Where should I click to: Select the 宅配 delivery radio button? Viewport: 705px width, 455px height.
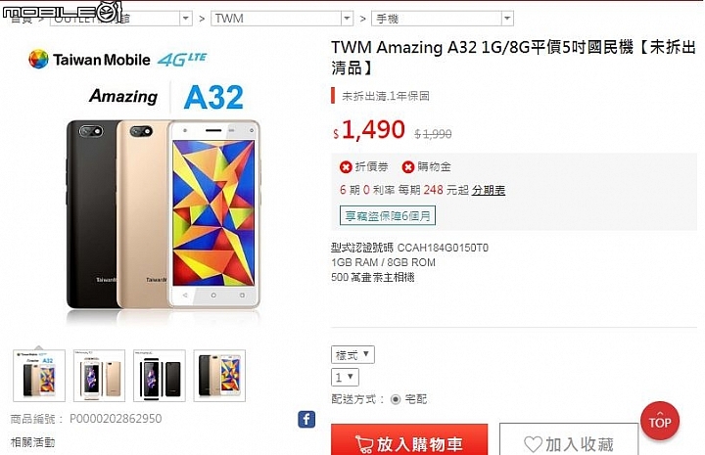coord(396,399)
